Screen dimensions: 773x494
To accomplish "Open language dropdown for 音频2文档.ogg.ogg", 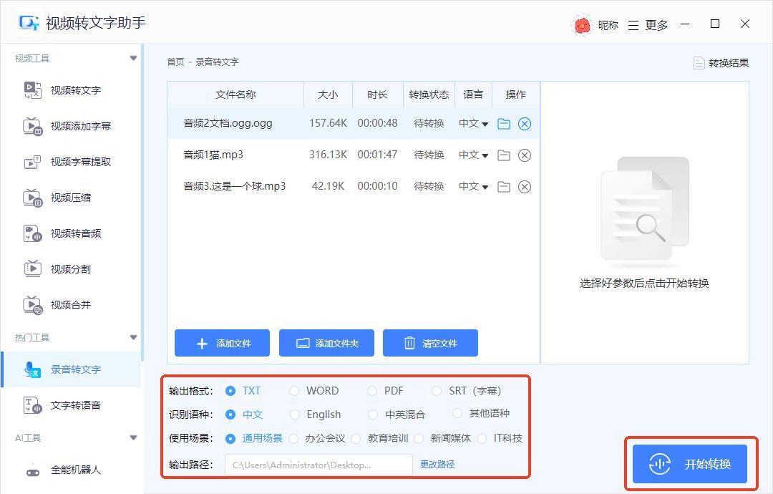I will 474,124.
